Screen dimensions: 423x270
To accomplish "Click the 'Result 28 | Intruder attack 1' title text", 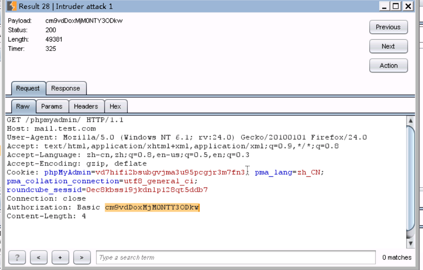I will 66,6.
